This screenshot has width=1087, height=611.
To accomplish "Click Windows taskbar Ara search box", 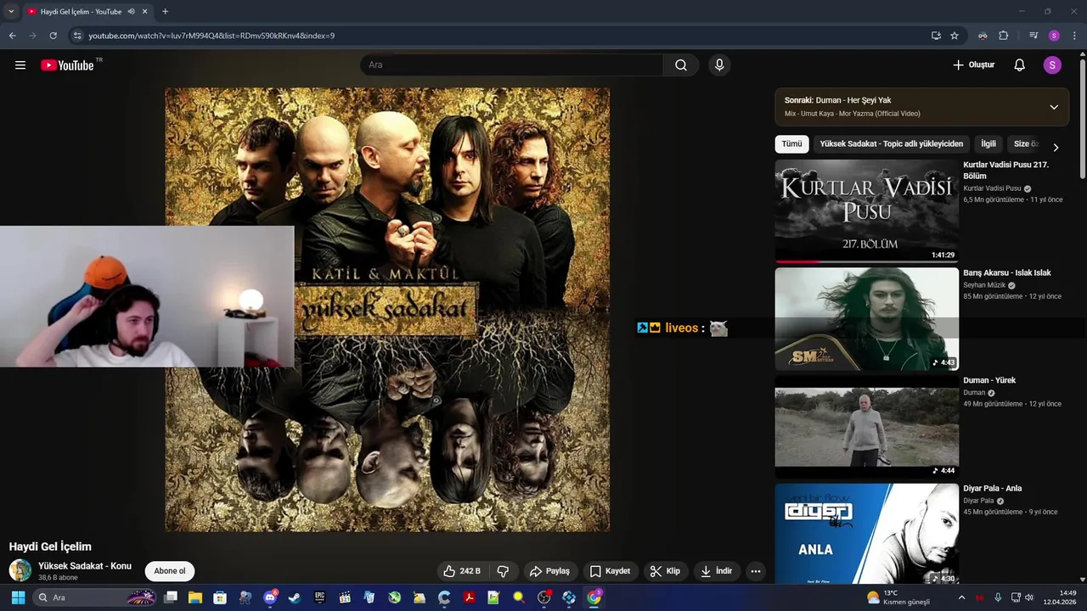I will tap(95, 597).
